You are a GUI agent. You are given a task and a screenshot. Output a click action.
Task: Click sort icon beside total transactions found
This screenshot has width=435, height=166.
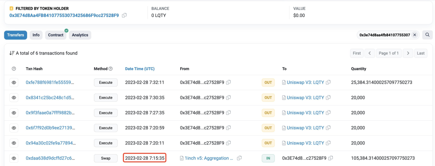click(x=12, y=53)
